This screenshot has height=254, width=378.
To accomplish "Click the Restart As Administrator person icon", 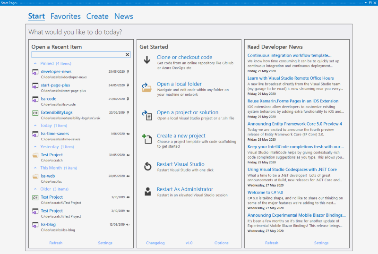I will click(147, 192).
